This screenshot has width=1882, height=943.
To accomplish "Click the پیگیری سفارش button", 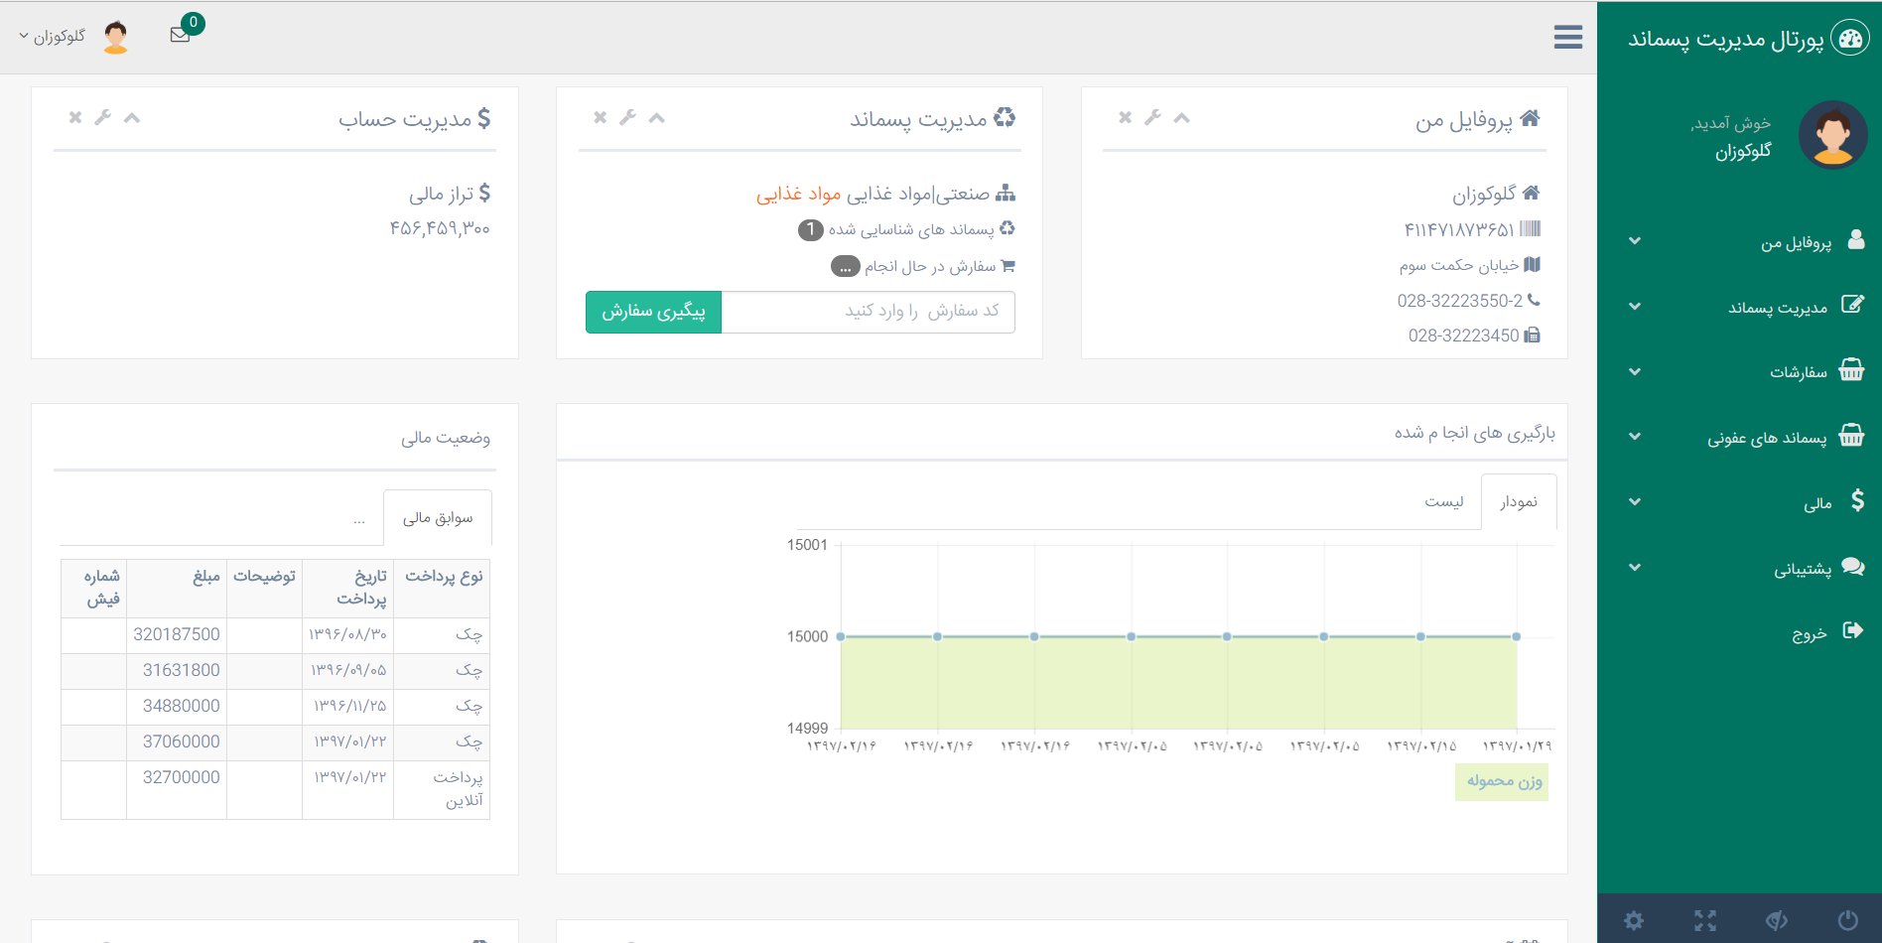I will click(x=653, y=312).
